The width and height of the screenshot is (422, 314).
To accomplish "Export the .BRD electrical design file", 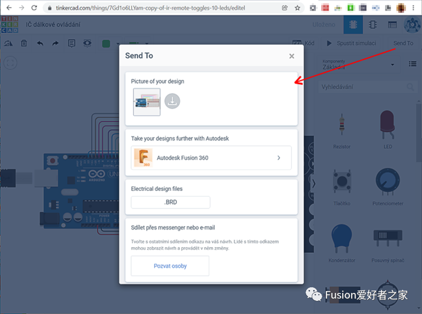I will [x=171, y=202].
